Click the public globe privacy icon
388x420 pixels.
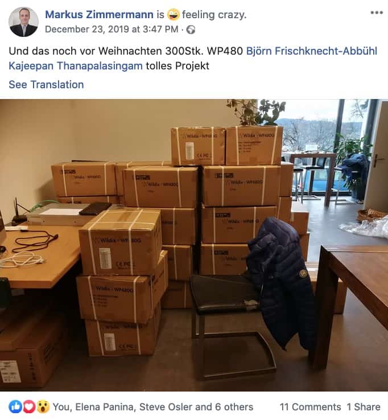pos(191,30)
